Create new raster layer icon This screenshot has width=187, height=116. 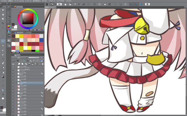19,64
